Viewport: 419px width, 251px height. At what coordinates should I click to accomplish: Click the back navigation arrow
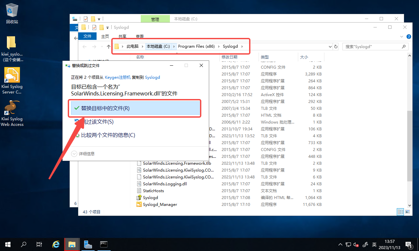point(84,47)
